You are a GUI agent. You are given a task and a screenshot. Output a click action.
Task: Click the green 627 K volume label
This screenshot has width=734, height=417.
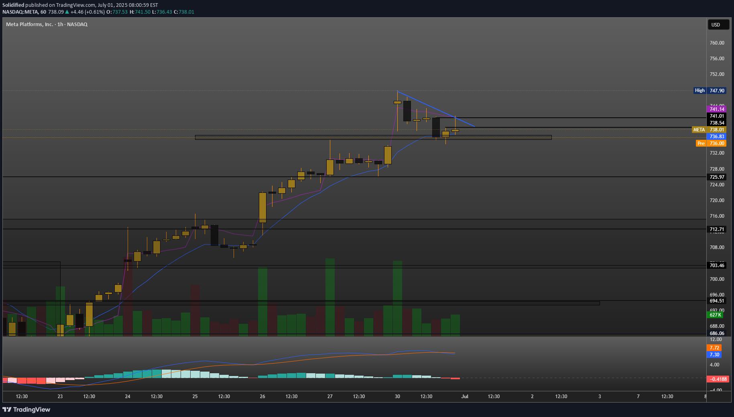[715, 315]
